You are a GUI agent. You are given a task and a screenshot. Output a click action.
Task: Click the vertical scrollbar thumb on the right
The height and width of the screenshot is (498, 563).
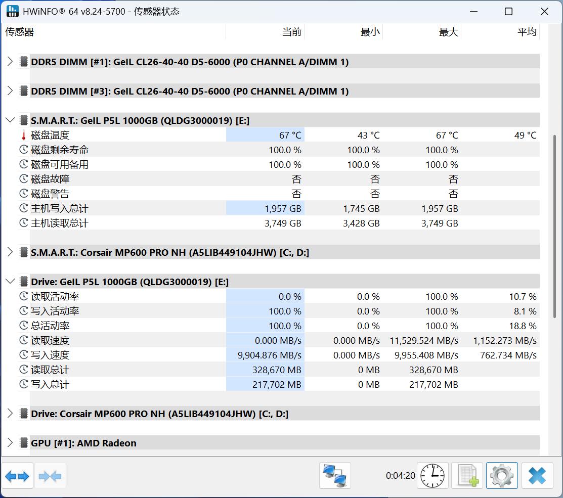(555, 227)
